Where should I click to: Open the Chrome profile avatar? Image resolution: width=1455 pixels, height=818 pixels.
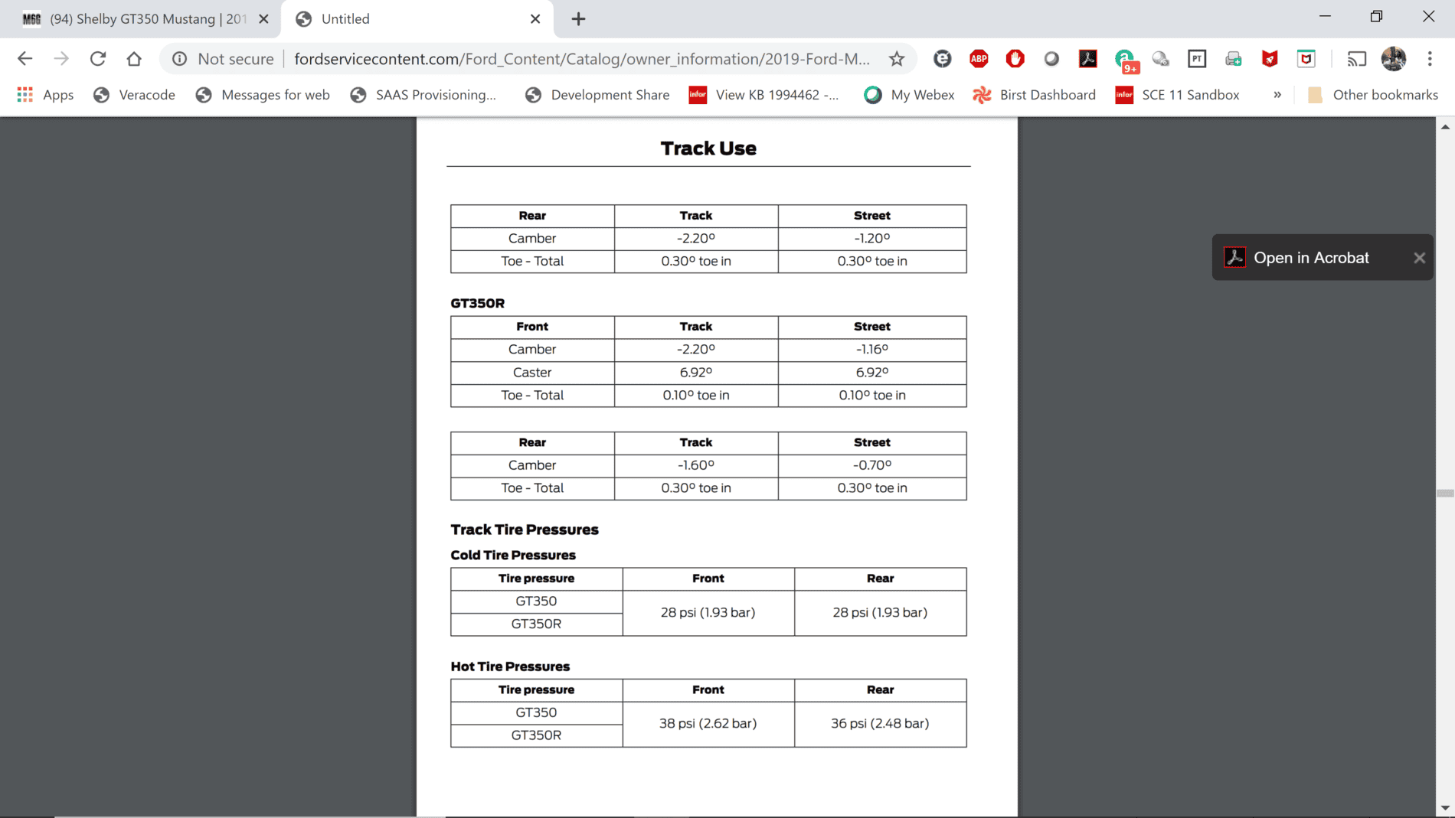click(x=1393, y=59)
